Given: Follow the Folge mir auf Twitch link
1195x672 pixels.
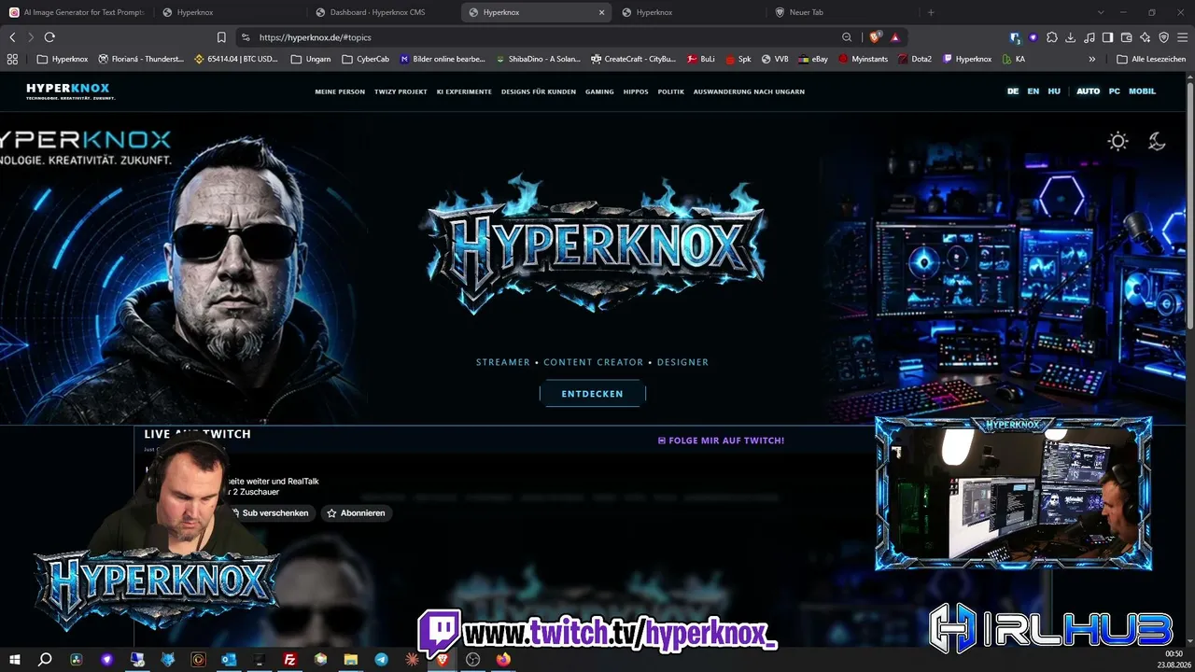Looking at the screenshot, I should click(x=721, y=441).
